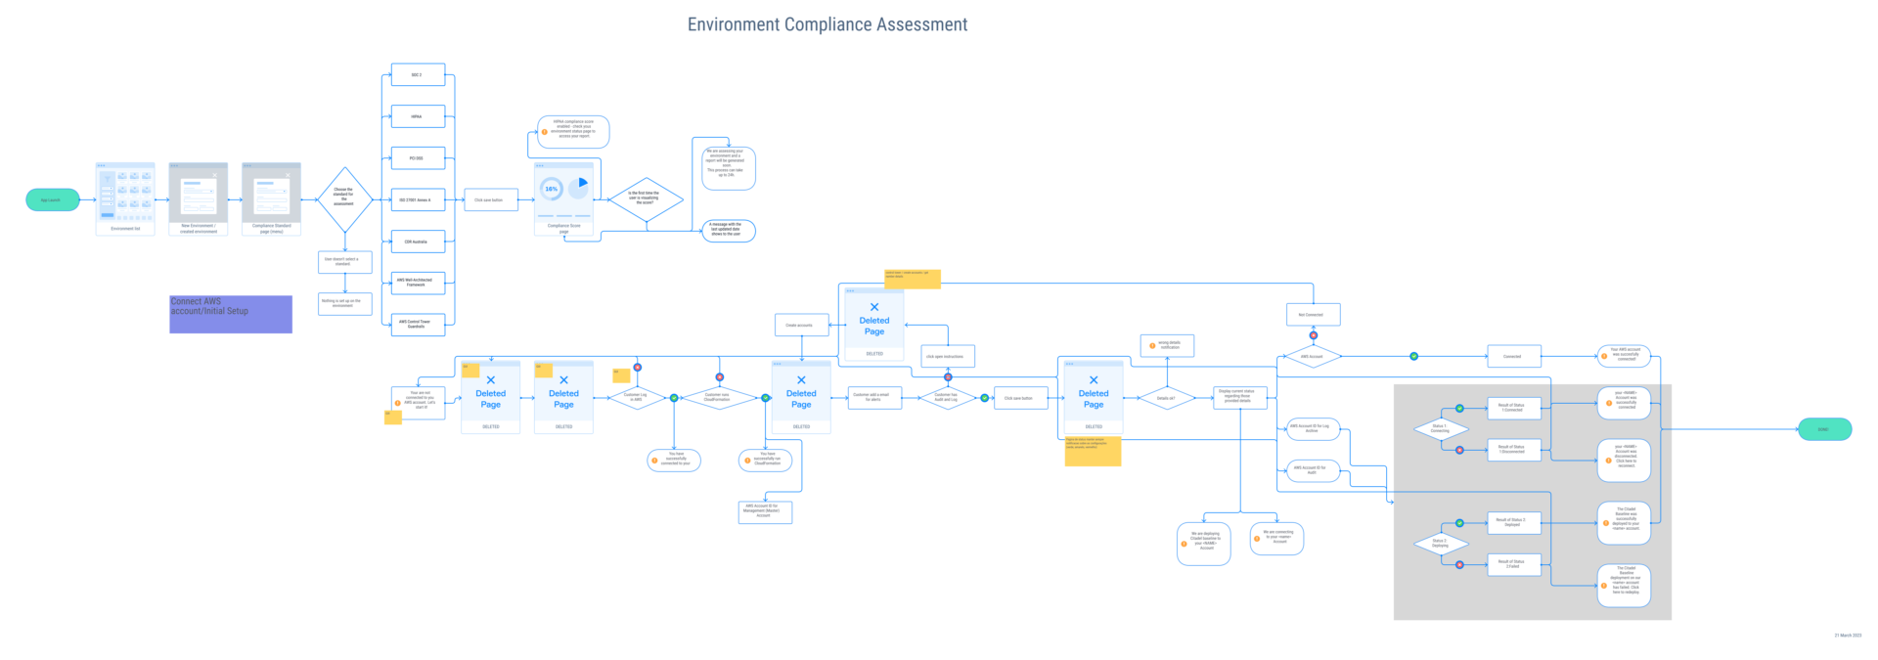Click green check icon before Click save button
This screenshot has height=660, width=1878.
pyautogui.click(x=984, y=398)
